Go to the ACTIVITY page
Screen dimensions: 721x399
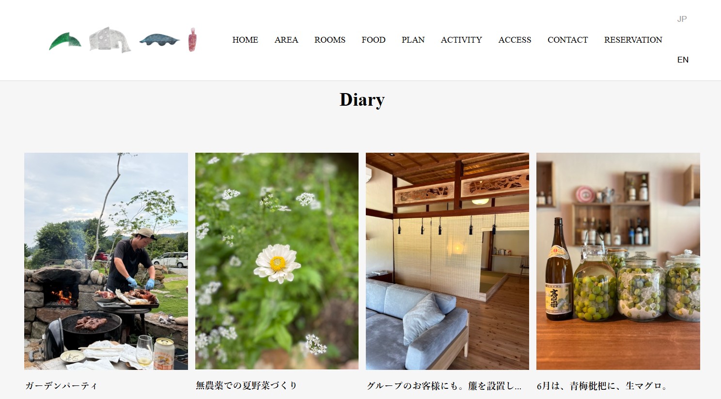[x=461, y=40]
